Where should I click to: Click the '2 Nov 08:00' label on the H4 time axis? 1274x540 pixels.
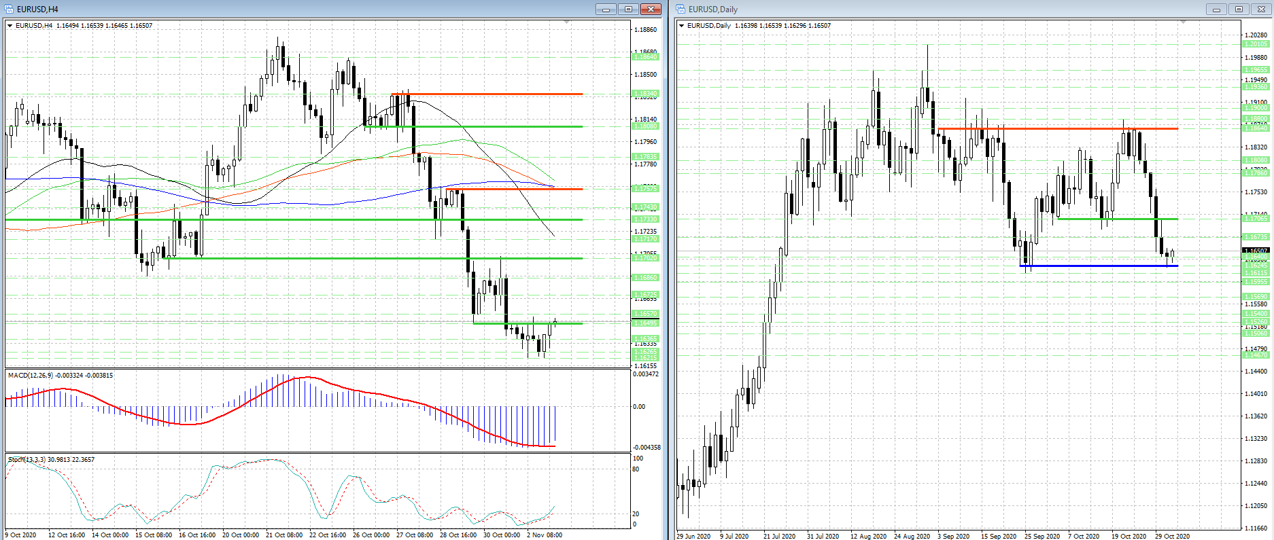pos(545,535)
